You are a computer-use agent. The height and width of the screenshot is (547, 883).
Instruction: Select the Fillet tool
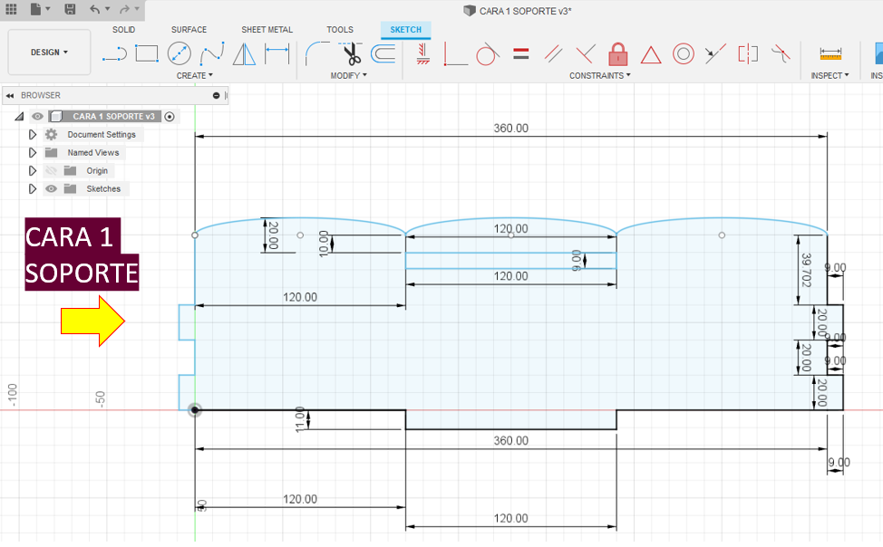317,54
